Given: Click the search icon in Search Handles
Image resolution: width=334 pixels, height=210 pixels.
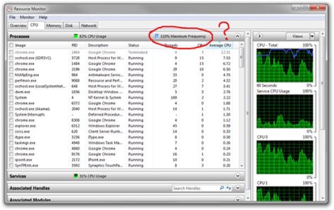Looking at the screenshot, I should (222, 188).
